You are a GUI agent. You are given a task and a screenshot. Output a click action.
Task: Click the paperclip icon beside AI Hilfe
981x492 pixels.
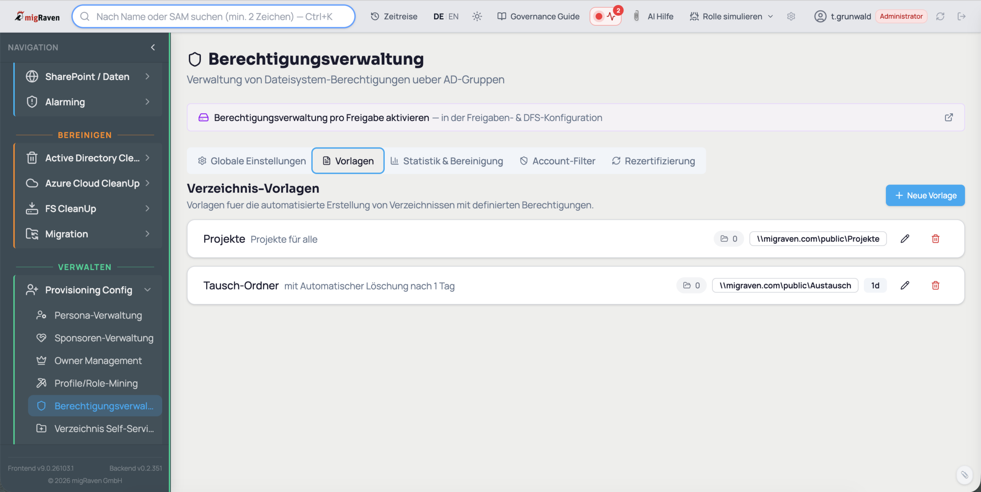coord(636,16)
